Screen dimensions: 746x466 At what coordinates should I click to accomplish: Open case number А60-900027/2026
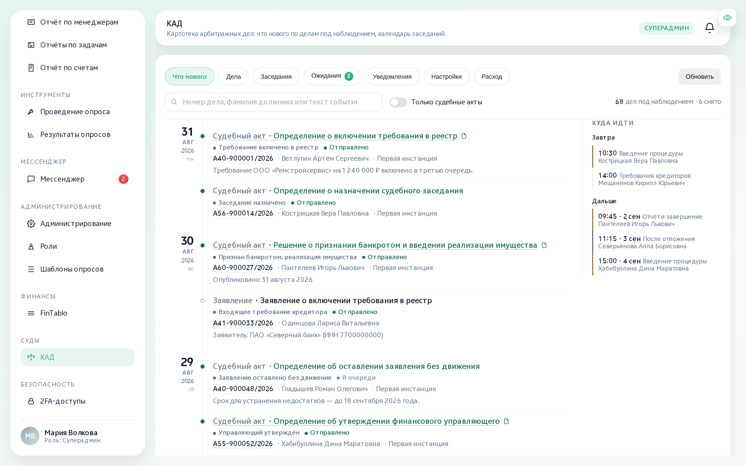243,267
